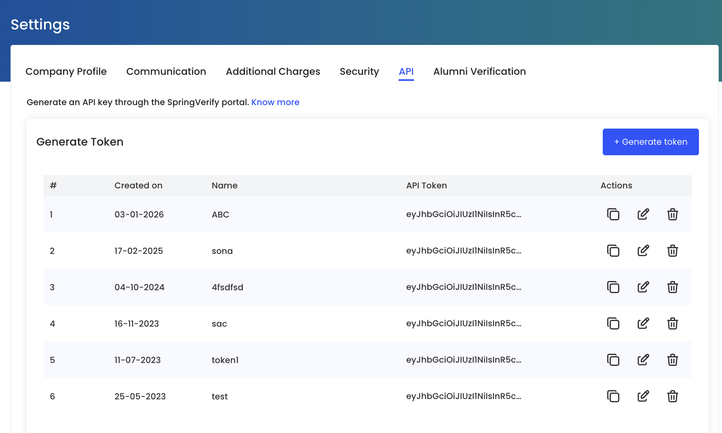
Task: Open the Security settings tab
Action: coord(359,72)
